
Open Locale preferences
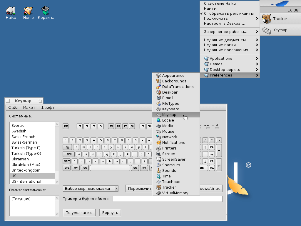176,120
